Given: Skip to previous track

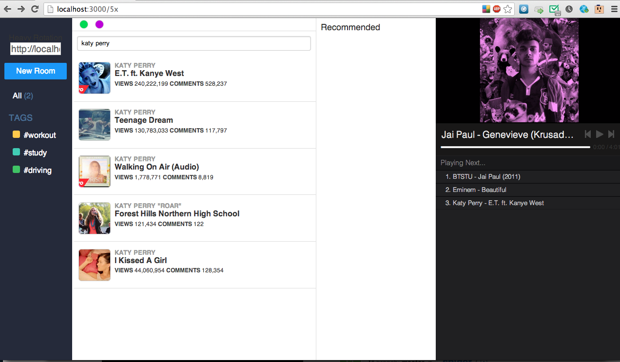Looking at the screenshot, I should click(588, 134).
